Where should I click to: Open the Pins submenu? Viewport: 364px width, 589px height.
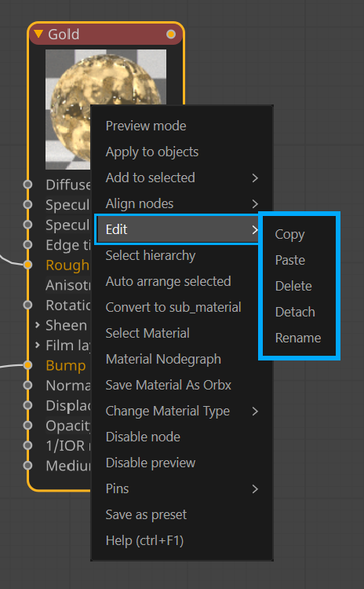coord(182,488)
